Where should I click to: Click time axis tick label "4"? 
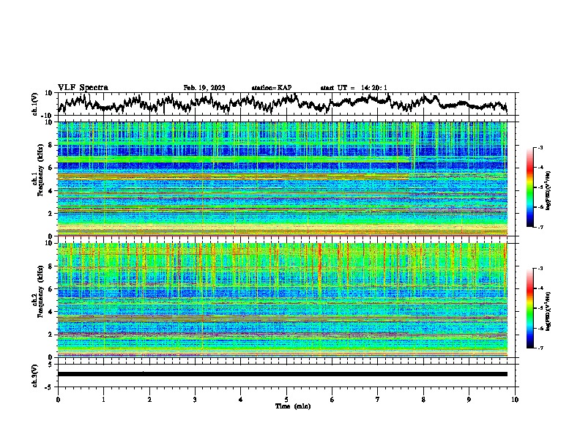[241, 399]
